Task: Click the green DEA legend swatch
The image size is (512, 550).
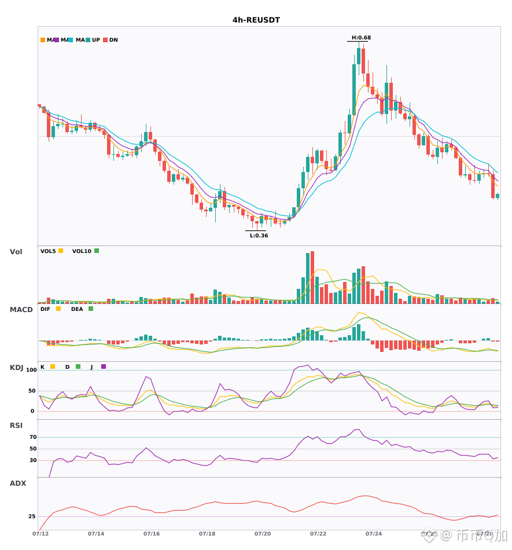Action: (91, 309)
